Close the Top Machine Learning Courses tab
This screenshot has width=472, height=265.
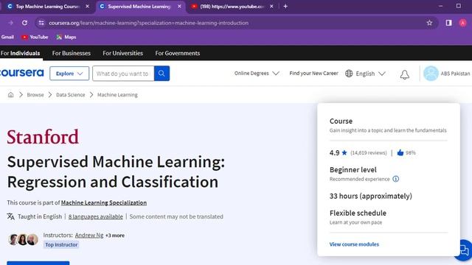click(87, 7)
